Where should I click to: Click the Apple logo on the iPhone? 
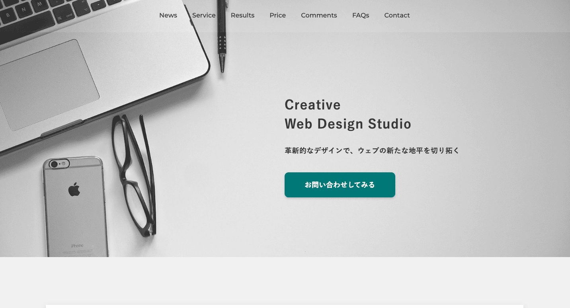[x=74, y=189]
